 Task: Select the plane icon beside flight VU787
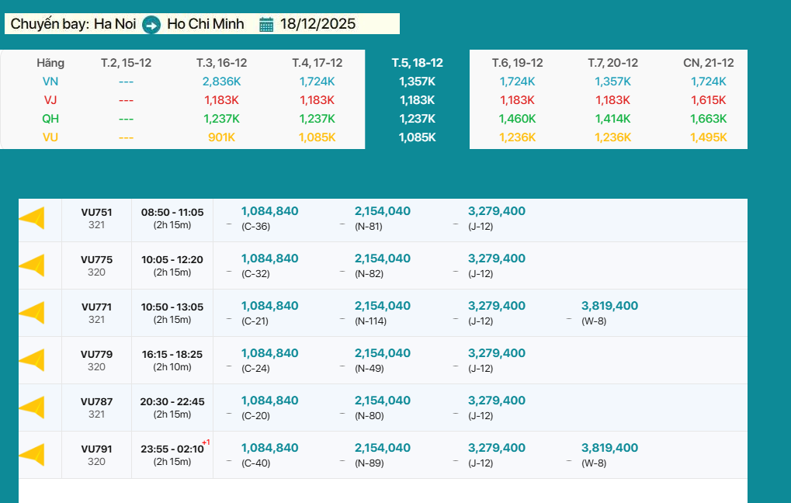tap(32, 408)
